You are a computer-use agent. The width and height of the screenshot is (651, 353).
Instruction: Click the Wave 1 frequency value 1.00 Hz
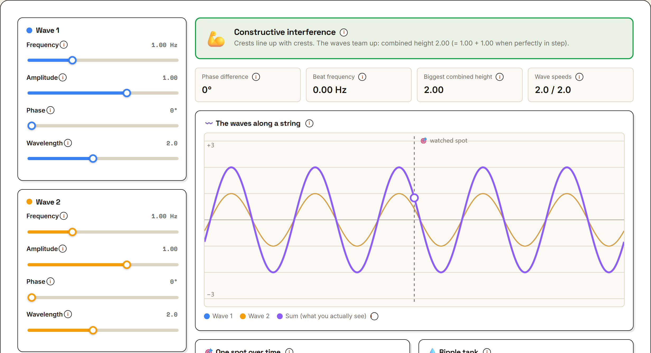tap(164, 45)
